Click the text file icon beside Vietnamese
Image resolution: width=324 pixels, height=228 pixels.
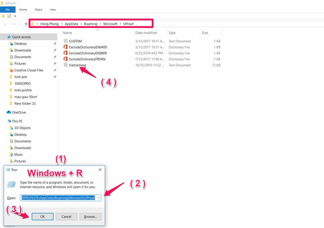[x=66, y=65]
